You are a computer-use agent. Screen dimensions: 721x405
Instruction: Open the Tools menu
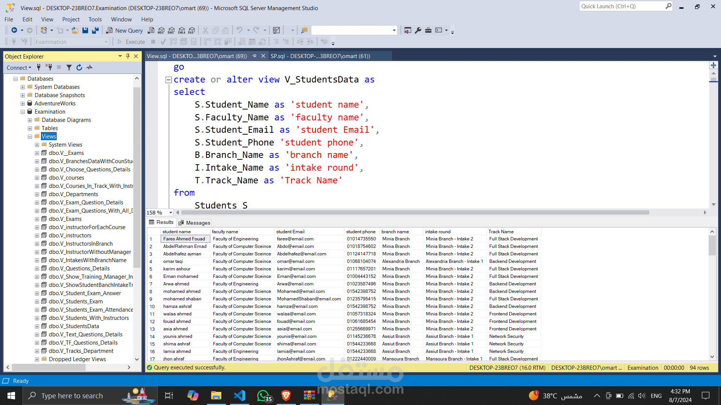pyautogui.click(x=95, y=19)
